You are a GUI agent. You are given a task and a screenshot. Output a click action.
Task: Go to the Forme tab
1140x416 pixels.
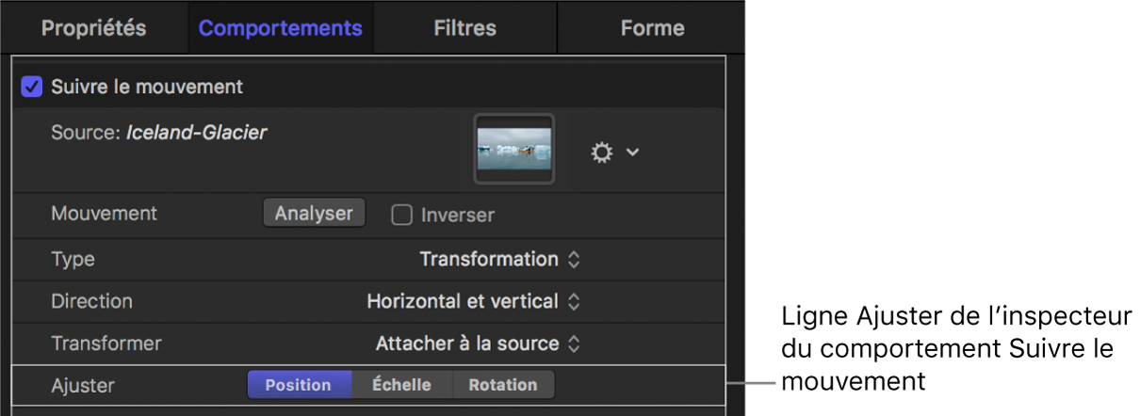tap(652, 28)
